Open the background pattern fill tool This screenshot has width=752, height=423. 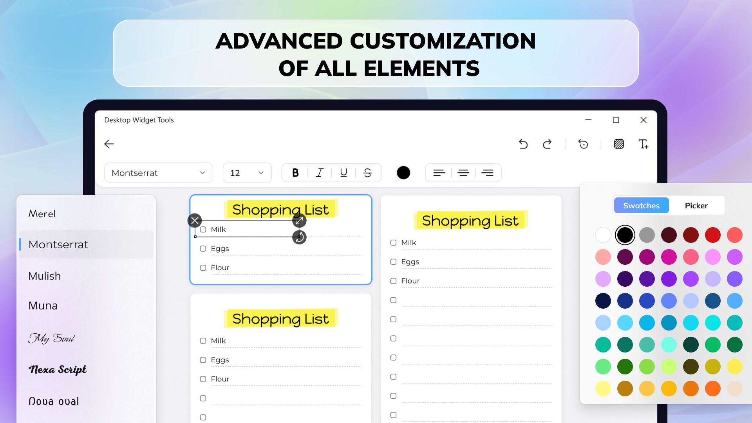(x=619, y=144)
